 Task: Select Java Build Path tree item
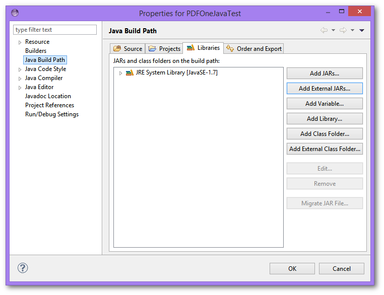tap(45, 60)
